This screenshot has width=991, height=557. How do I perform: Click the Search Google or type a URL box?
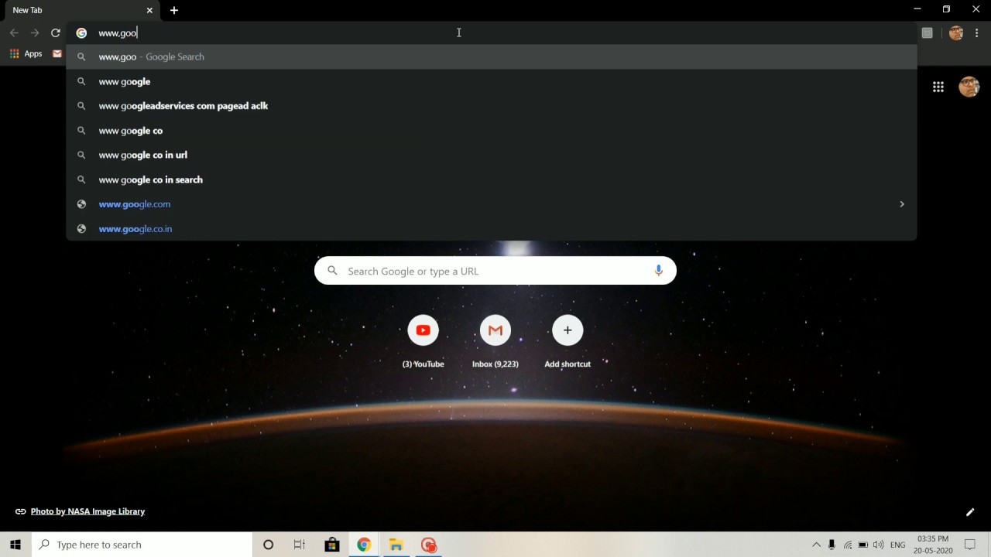click(495, 271)
